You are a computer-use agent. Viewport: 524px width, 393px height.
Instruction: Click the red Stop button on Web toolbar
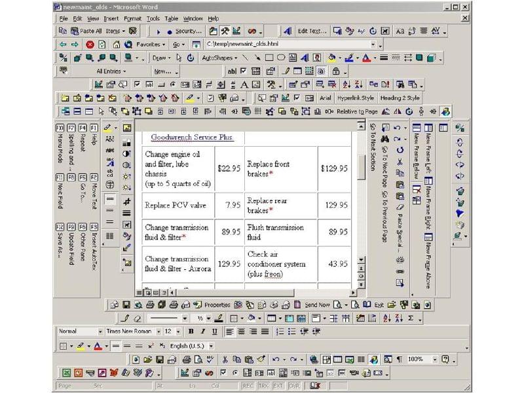pos(90,45)
